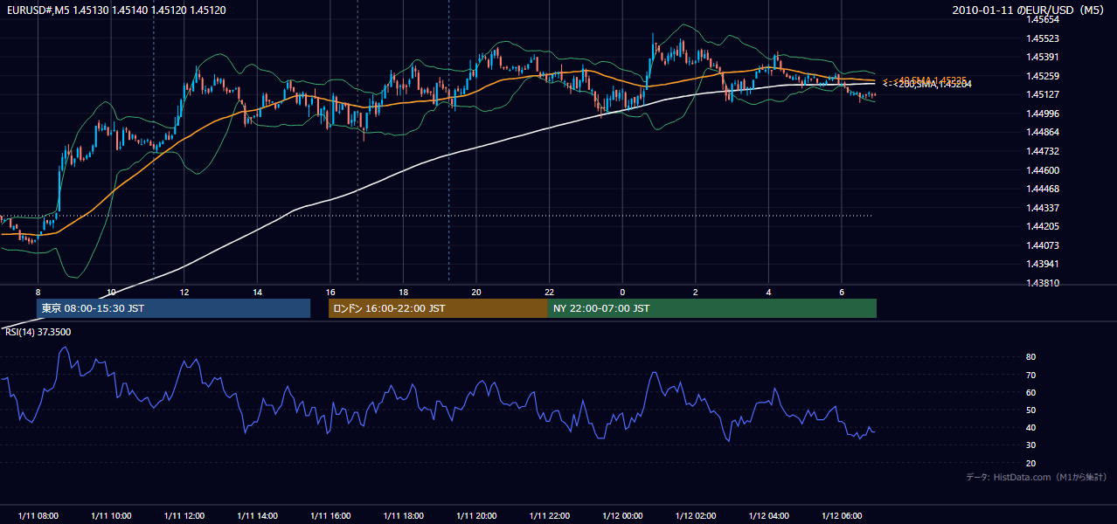Click price axis value 1.44205
This screenshot has height=524, width=1117.
point(1043,226)
